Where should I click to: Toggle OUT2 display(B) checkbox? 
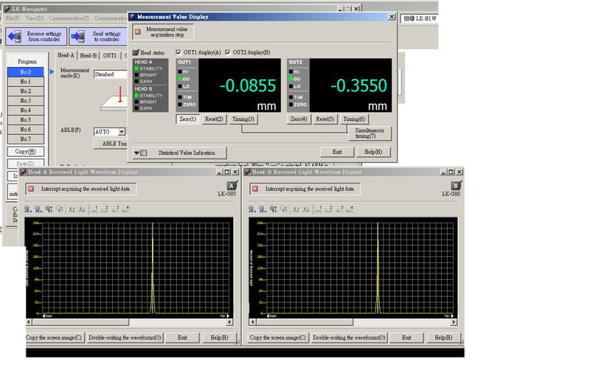(228, 52)
